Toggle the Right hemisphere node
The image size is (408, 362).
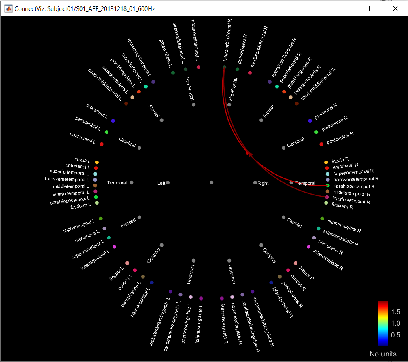click(255, 183)
